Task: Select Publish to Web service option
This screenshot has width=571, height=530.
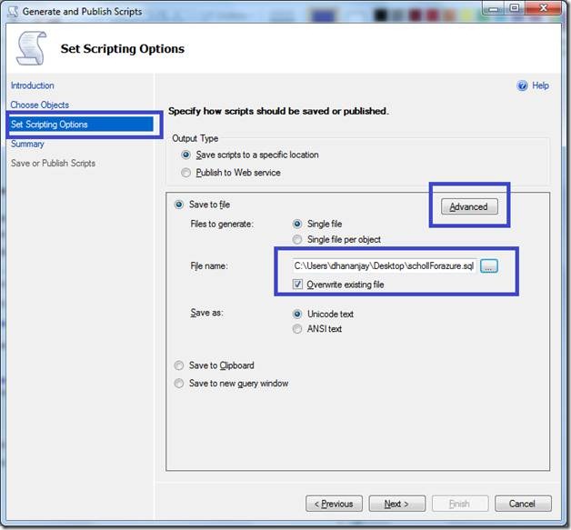Action: (187, 173)
